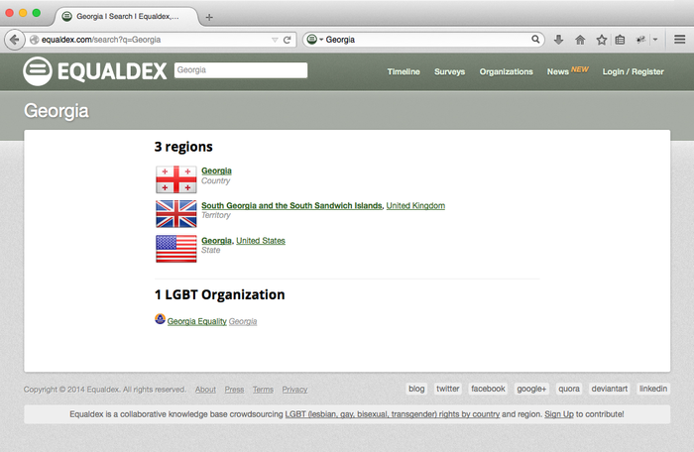Click the Sign Up link
Viewport: 694px width, 452px height.
[x=558, y=414]
